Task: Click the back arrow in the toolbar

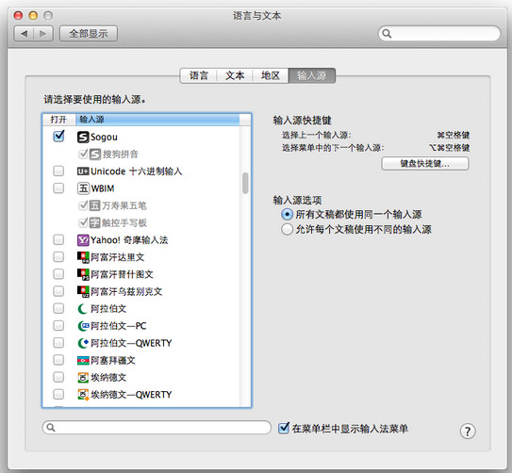Action: click(x=24, y=34)
